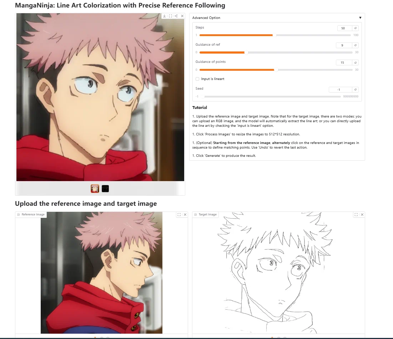Image resolution: width=393 pixels, height=339 pixels.
Task: Share the generated output image
Action: [176, 16]
